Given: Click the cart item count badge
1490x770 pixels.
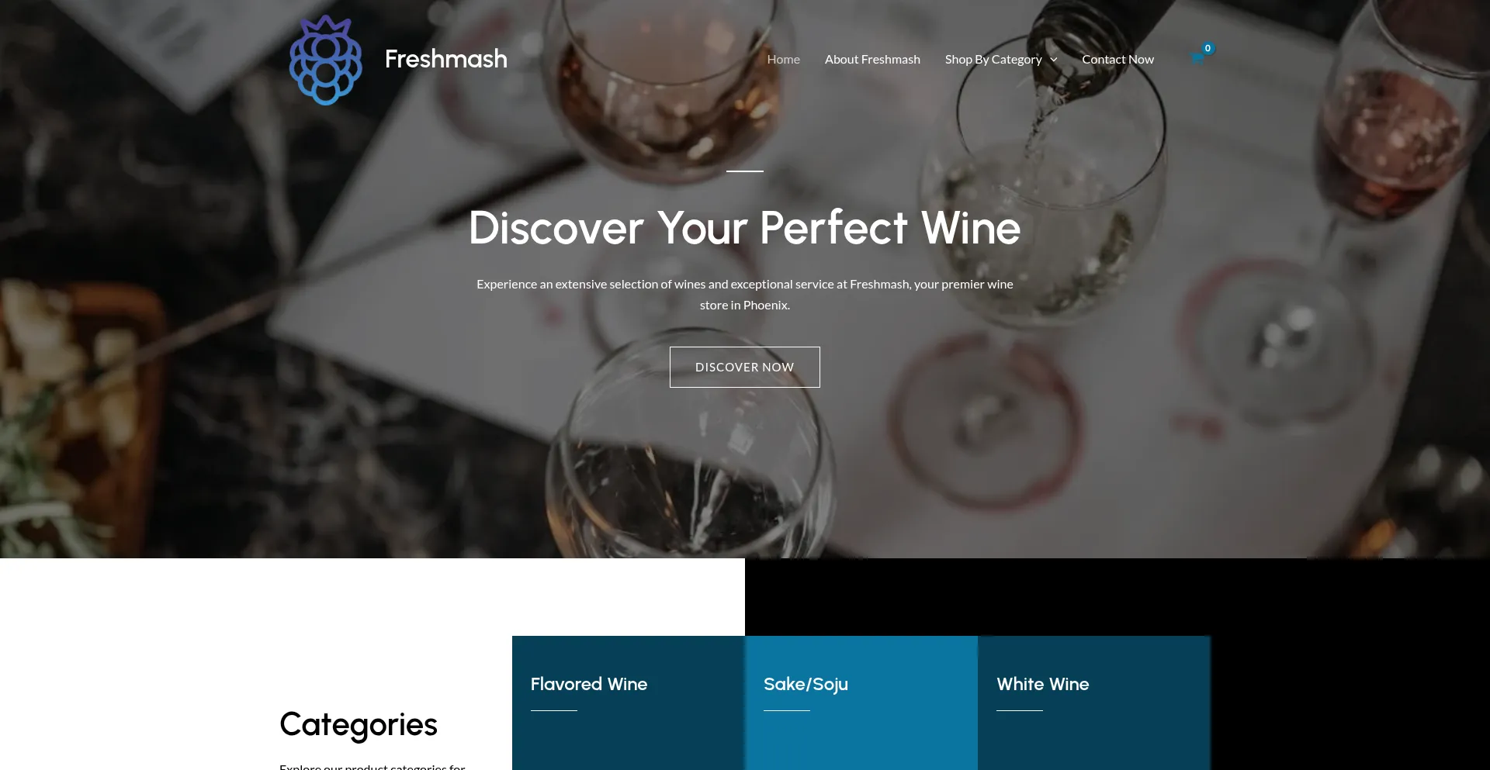Looking at the screenshot, I should (x=1208, y=48).
